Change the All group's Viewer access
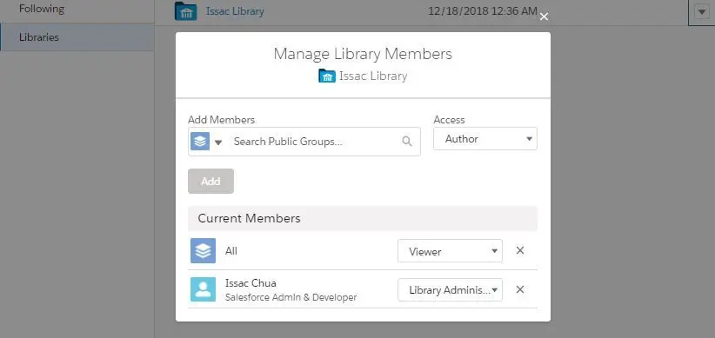 [450, 251]
